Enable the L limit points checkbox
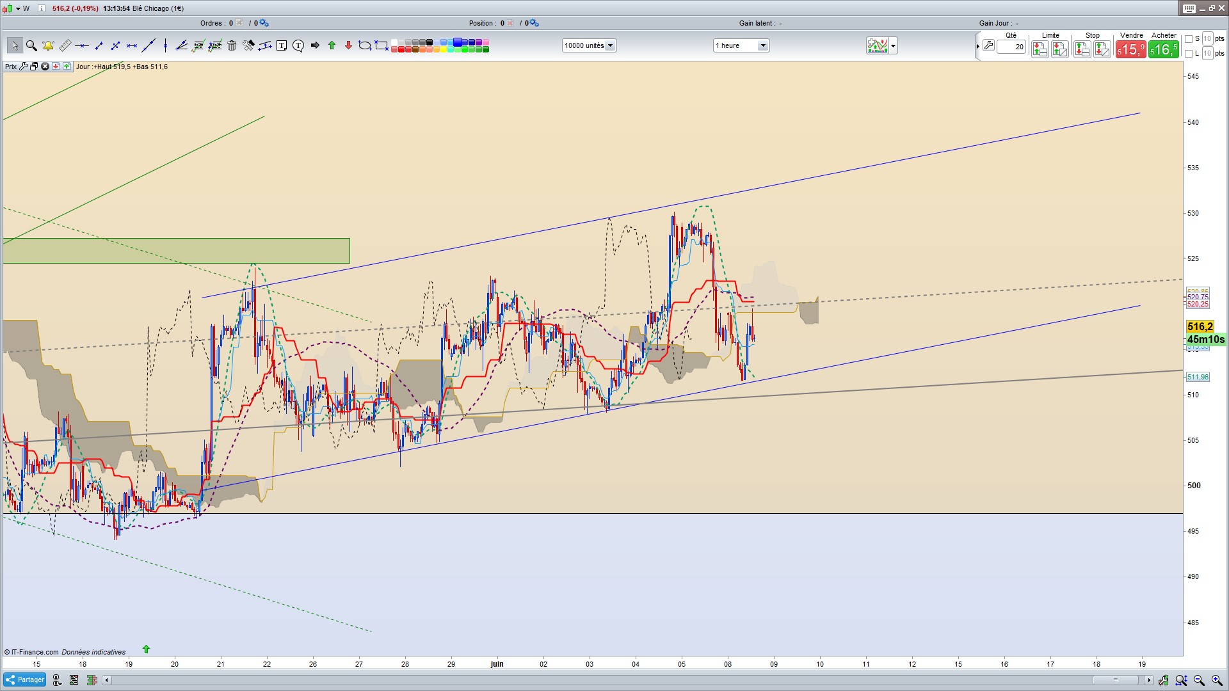 click(x=1189, y=54)
